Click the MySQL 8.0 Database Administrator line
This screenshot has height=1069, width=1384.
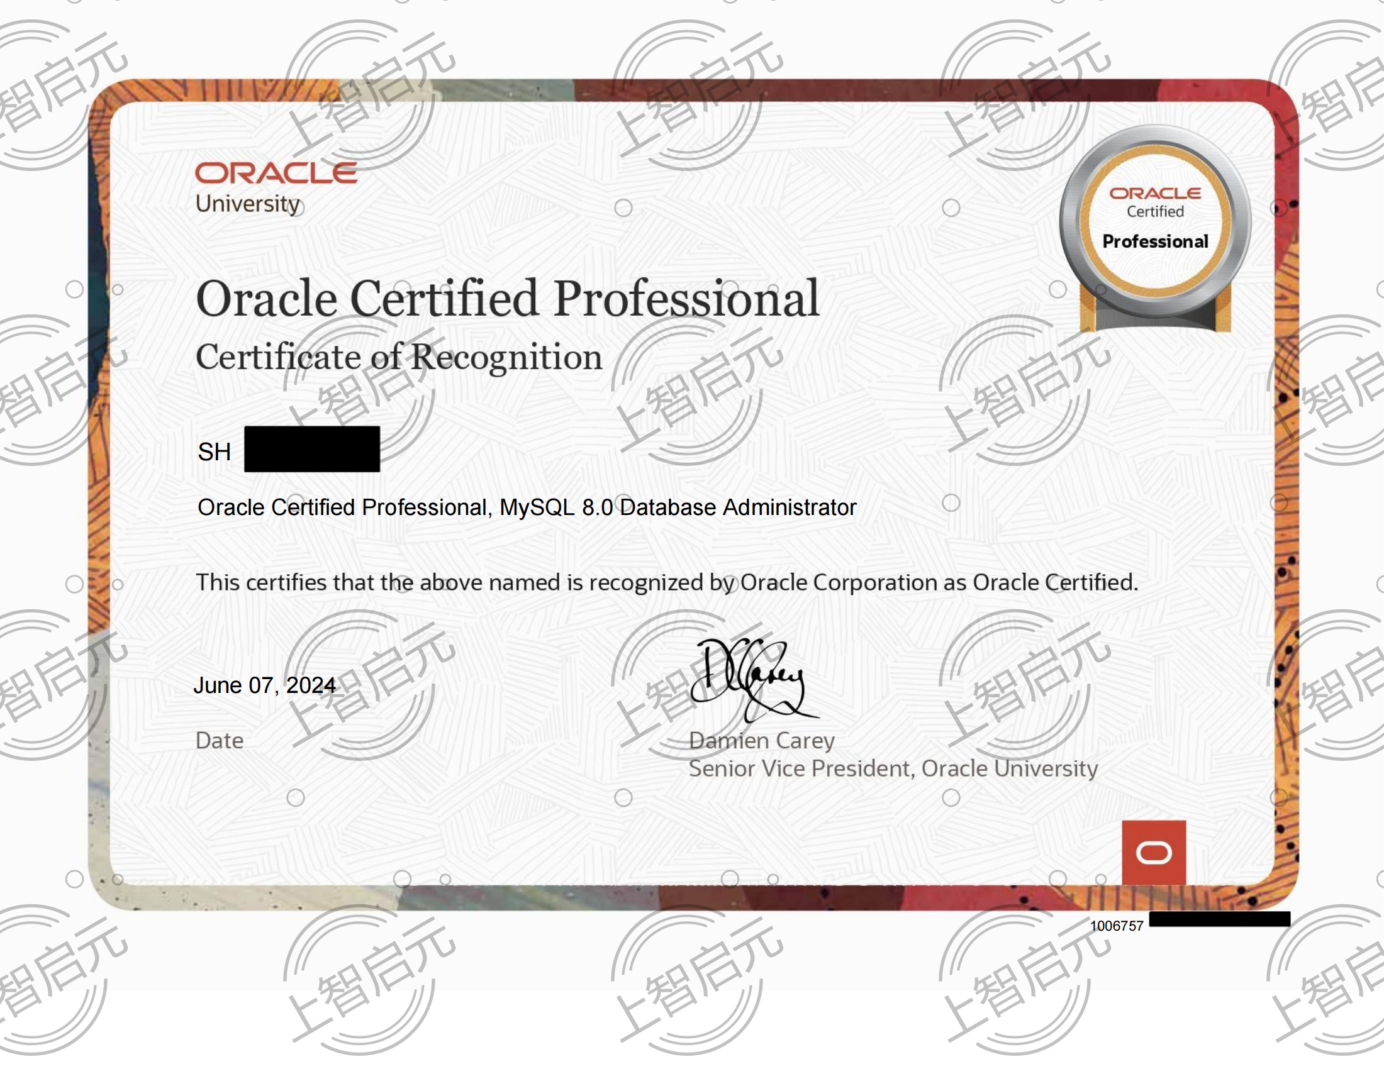[527, 507]
